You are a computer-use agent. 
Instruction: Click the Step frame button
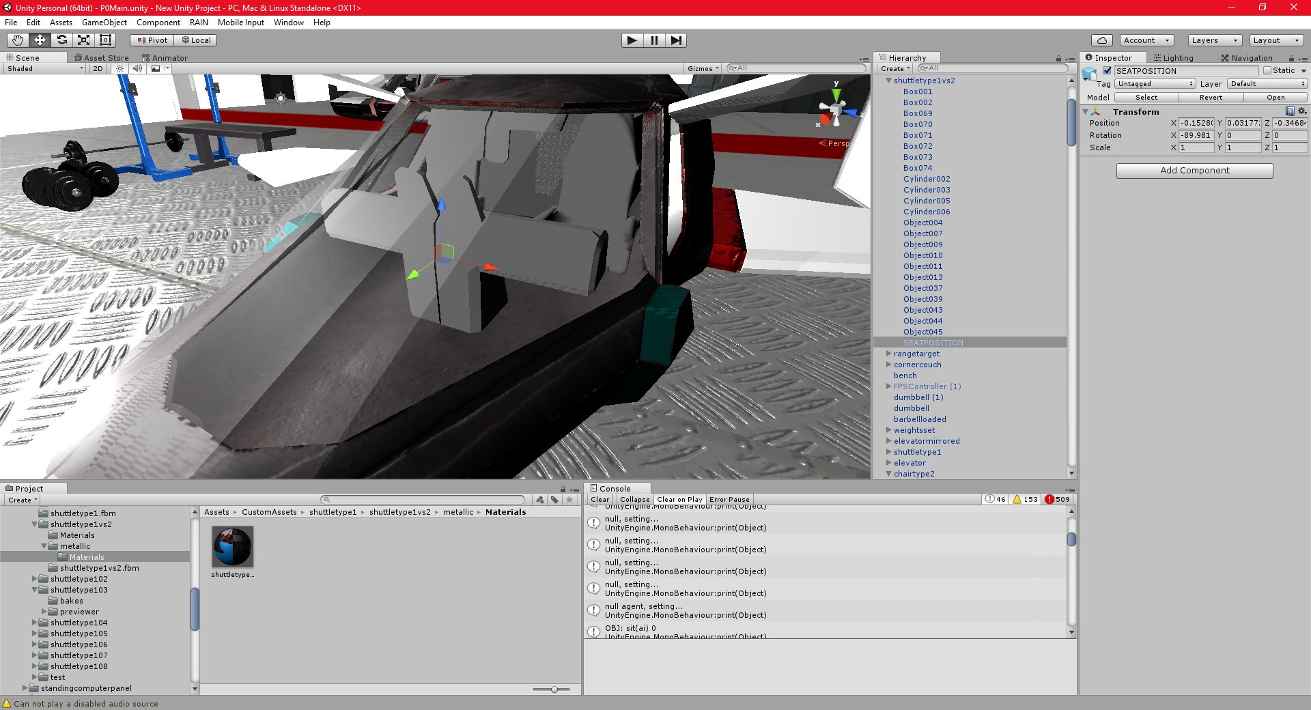pos(676,40)
